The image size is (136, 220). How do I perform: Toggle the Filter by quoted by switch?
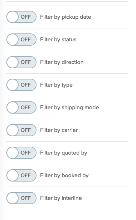(x=21, y=153)
